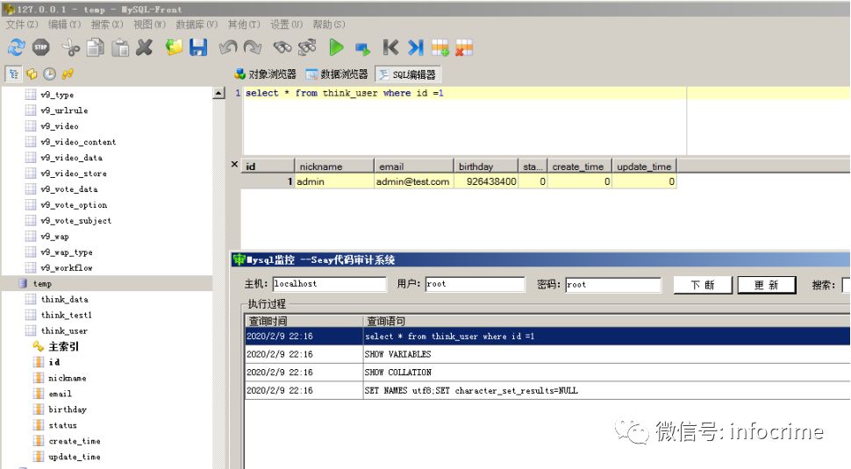The height and width of the screenshot is (469, 851).
Task: Click the 主机 localhost input field
Action: [x=329, y=284]
